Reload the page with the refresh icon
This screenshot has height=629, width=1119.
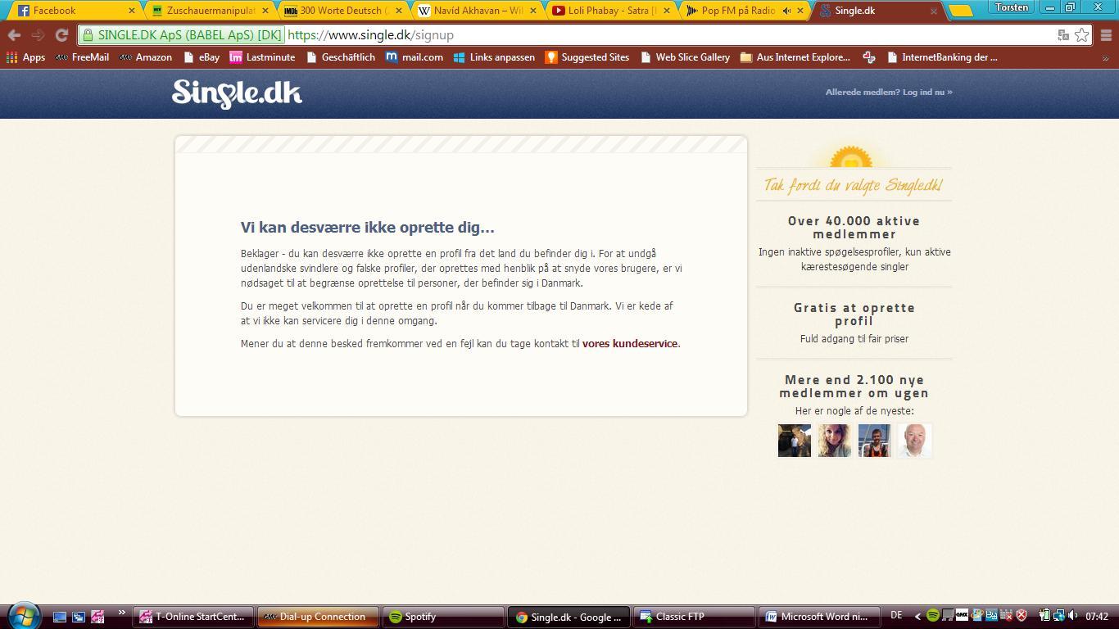pyautogui.click(x=61, y=35)
